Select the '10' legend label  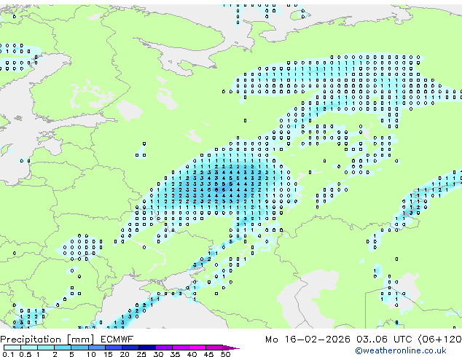(x=91, y=354)
